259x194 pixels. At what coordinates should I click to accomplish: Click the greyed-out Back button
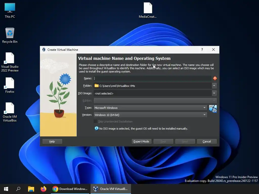pos(163,141)
